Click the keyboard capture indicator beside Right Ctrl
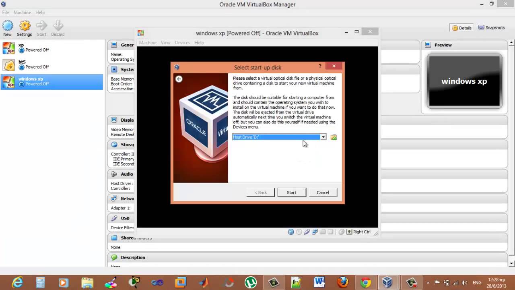 [x=349, y=232]
